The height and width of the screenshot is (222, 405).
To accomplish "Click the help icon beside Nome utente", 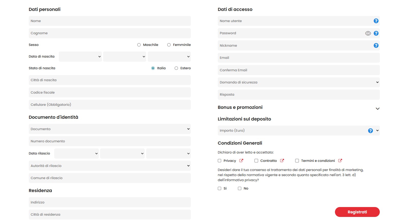I will point(376,21).
